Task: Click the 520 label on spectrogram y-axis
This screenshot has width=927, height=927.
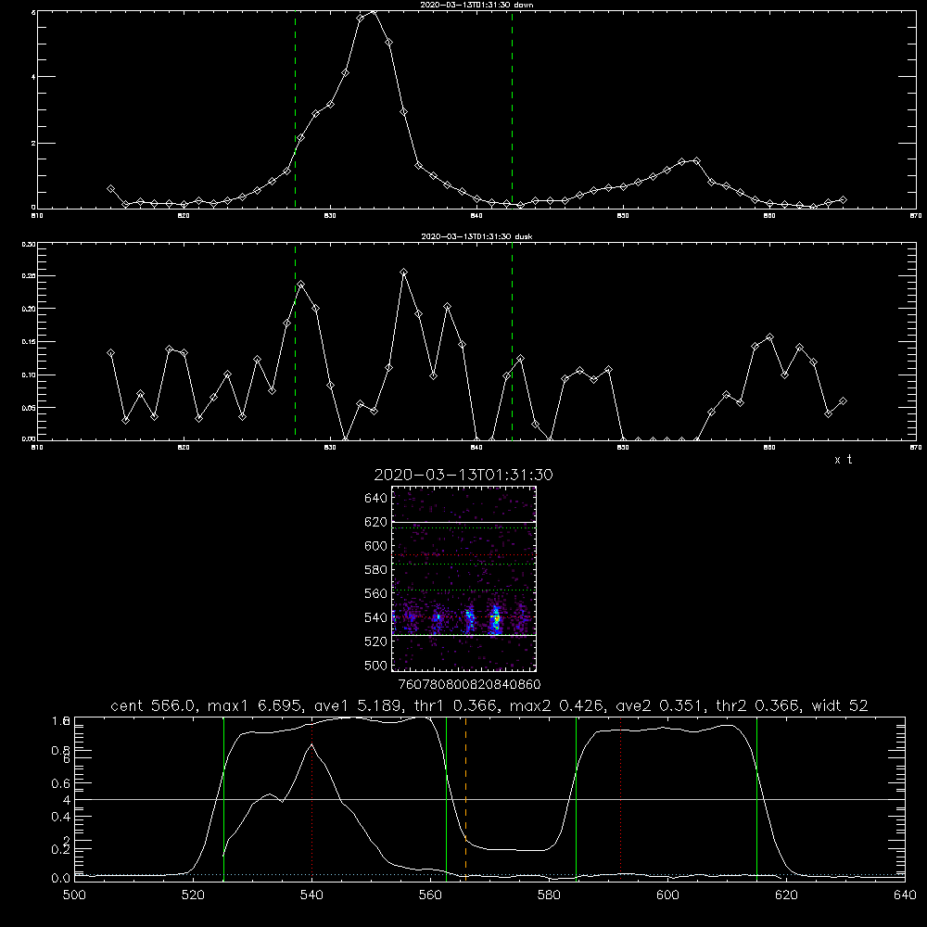Action: pyautogui.click(x=376, y=641)
